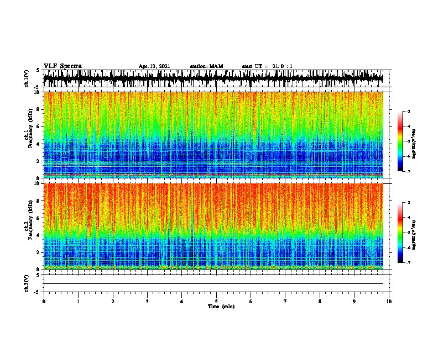Click time axis tick label '3'
The width and height of the screenshot is (438, 338).
click(147, 302)
